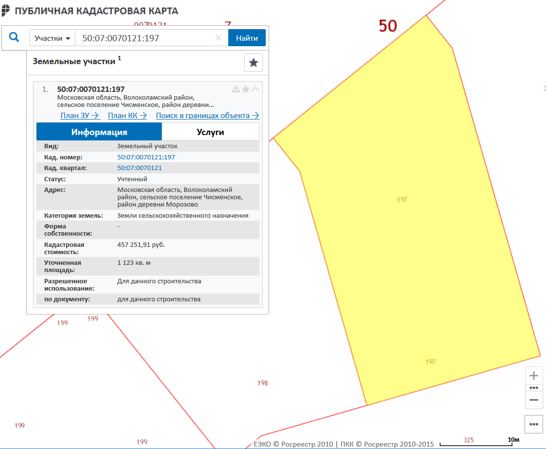Clear the search field with X
Viewport: 546px width, 449px height.
[x=218, y=37]
